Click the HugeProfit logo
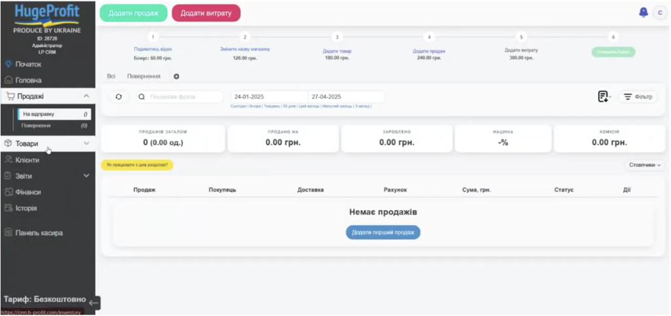 [x=47, y=15]
